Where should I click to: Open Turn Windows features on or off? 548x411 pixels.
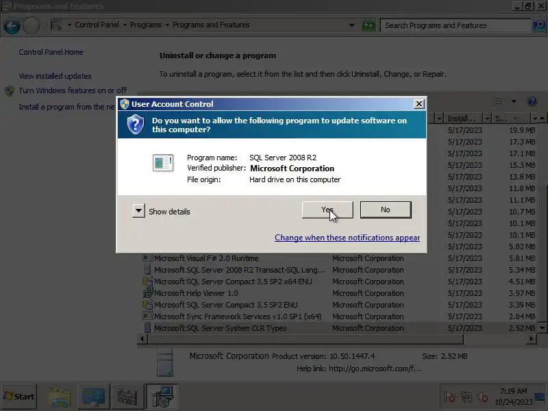(x=73, y=90)
